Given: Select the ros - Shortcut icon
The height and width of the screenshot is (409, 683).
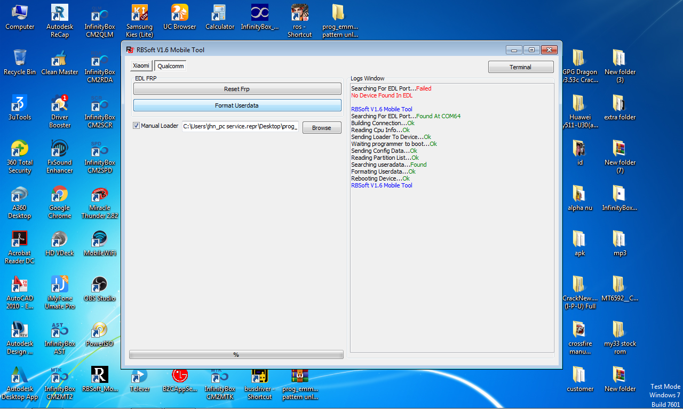Looking at the screenshot, I should 300,21.
